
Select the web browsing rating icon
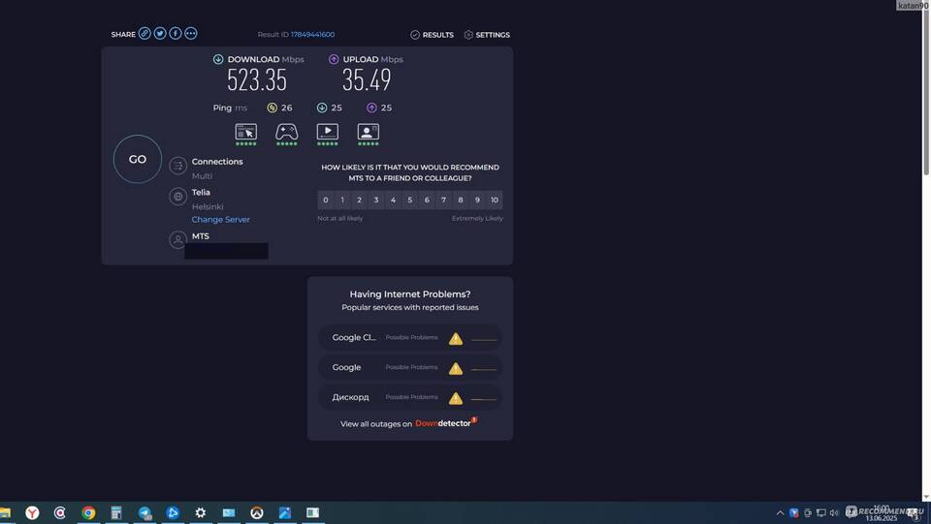click(x=245, y=134)
